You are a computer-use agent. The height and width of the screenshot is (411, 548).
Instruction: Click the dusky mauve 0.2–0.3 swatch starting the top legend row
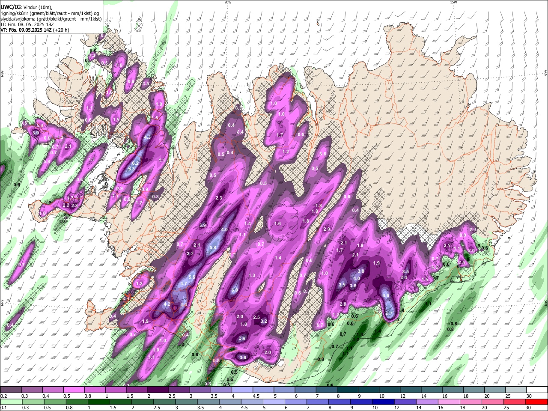(11, 390)
